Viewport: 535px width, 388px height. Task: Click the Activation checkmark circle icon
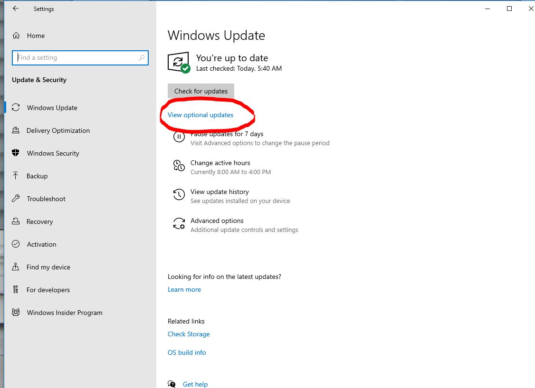(x=16, y=244)
